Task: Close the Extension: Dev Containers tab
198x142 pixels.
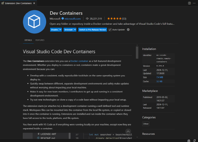Action: [x=34, y=3]
